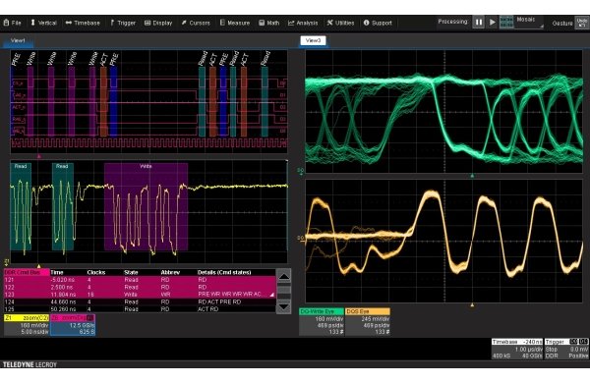Open the Timebase descriptor box
Image resolution: width=590 pixels, height=383 pixels.
pyautogui.click(x=517, y=349)
